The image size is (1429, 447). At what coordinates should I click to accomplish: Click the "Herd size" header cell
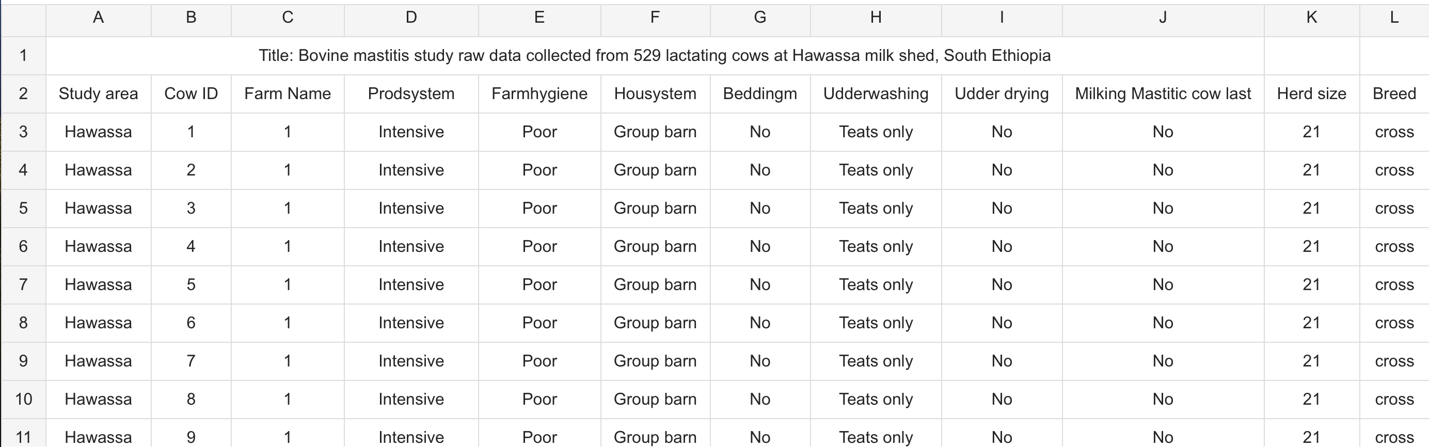pos(1311,94)
